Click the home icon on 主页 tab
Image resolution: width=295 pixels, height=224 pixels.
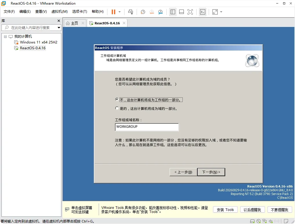click(68, 23)
